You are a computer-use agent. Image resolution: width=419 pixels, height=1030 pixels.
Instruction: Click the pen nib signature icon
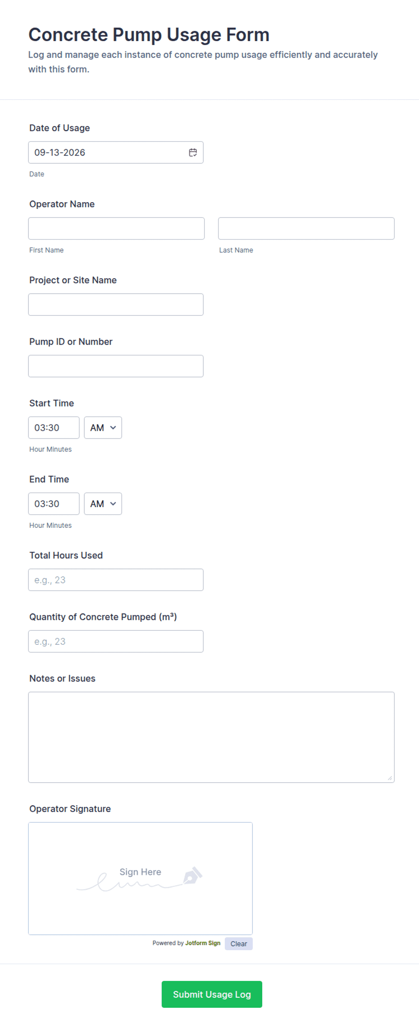pos(192,876)
